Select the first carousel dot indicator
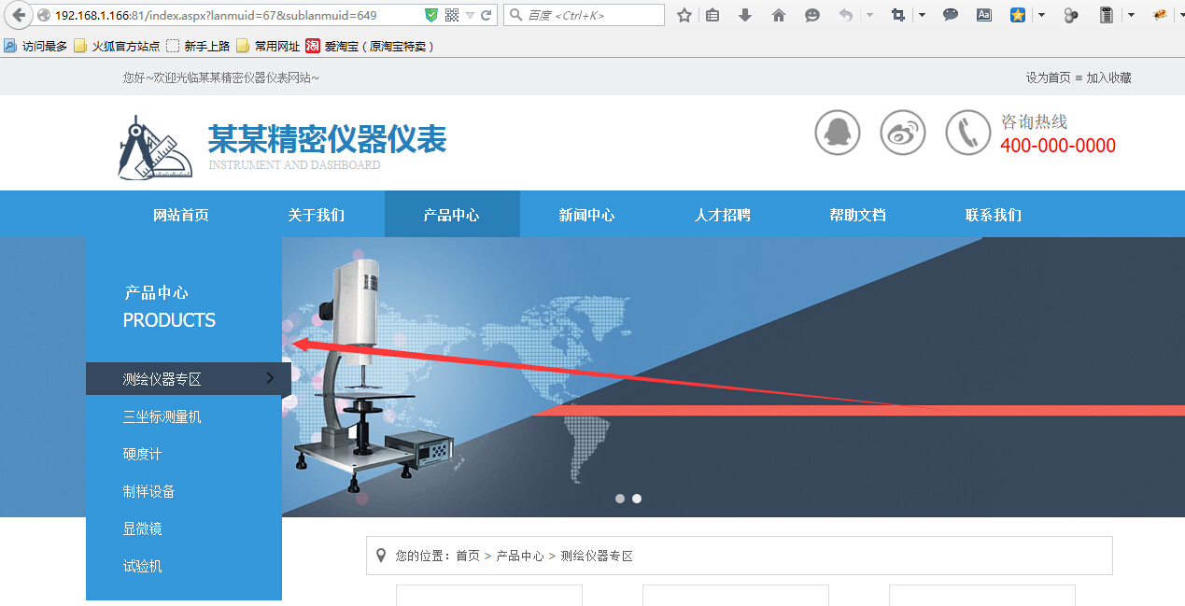Image resolution: width=1185 pixels, height=606 pixels. point(620,499)
